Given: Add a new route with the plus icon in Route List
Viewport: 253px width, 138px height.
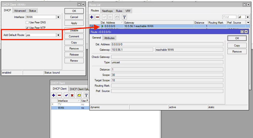Looking at the screenshot, I should point(92,17).
